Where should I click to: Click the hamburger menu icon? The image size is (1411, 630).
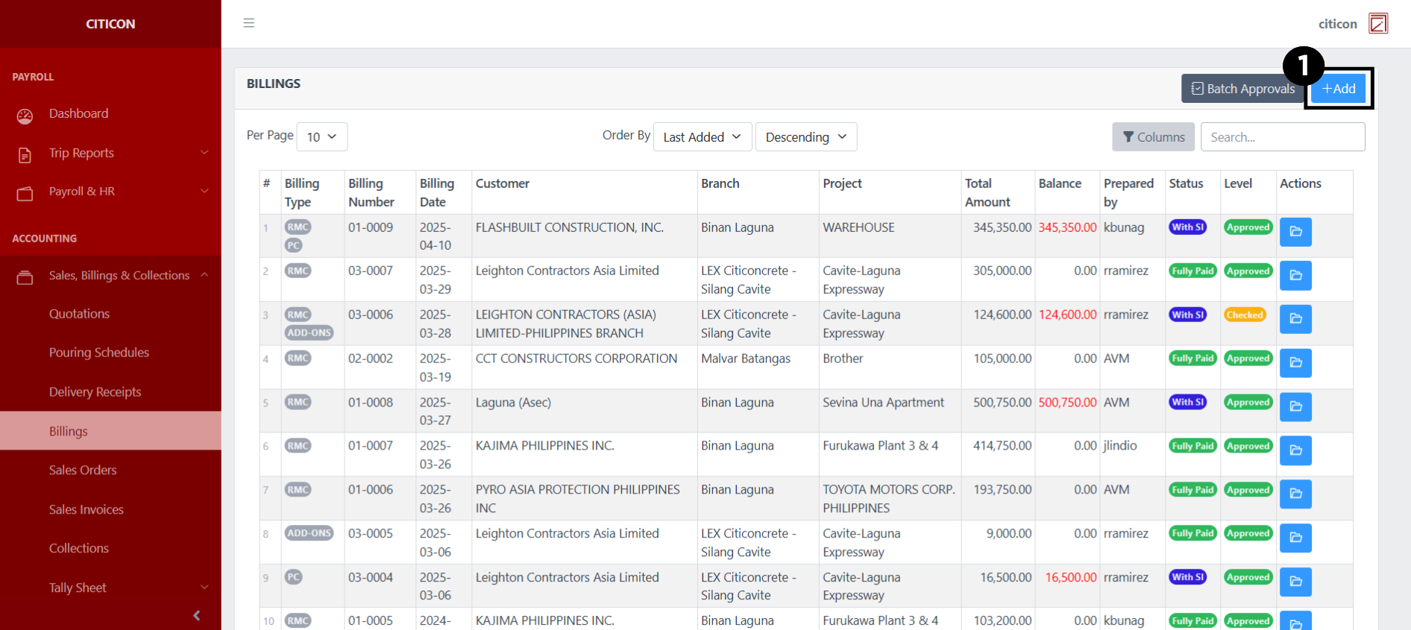click(249, 23)
